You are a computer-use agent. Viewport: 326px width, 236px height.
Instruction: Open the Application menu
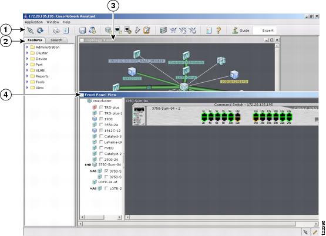(x=33, y=22)
